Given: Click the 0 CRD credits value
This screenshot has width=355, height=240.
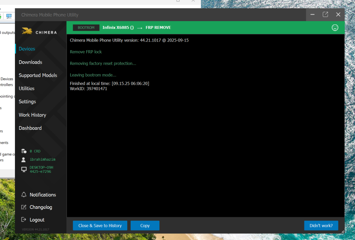Looking at the screenshot, I should point(35,151).
